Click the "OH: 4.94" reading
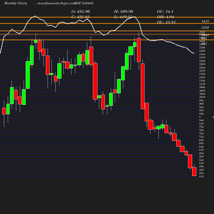The width and height of the screenshot is (214, 214). 166,17
